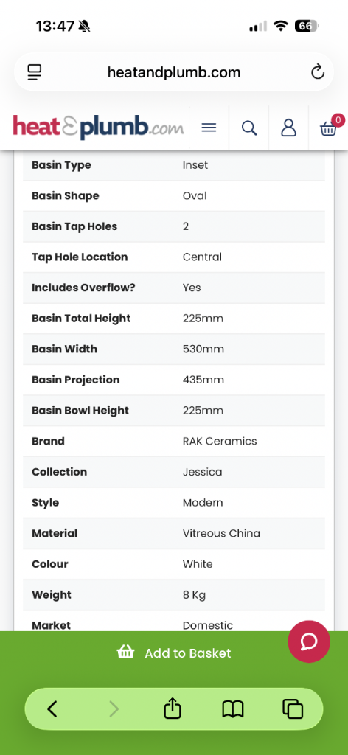
Task: Open Safari page reader menu icon
Action: 35,72
